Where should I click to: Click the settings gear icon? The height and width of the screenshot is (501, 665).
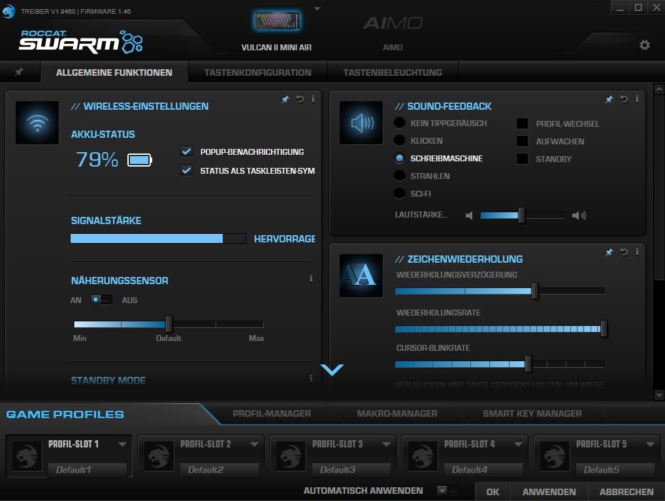click(644, 45)
